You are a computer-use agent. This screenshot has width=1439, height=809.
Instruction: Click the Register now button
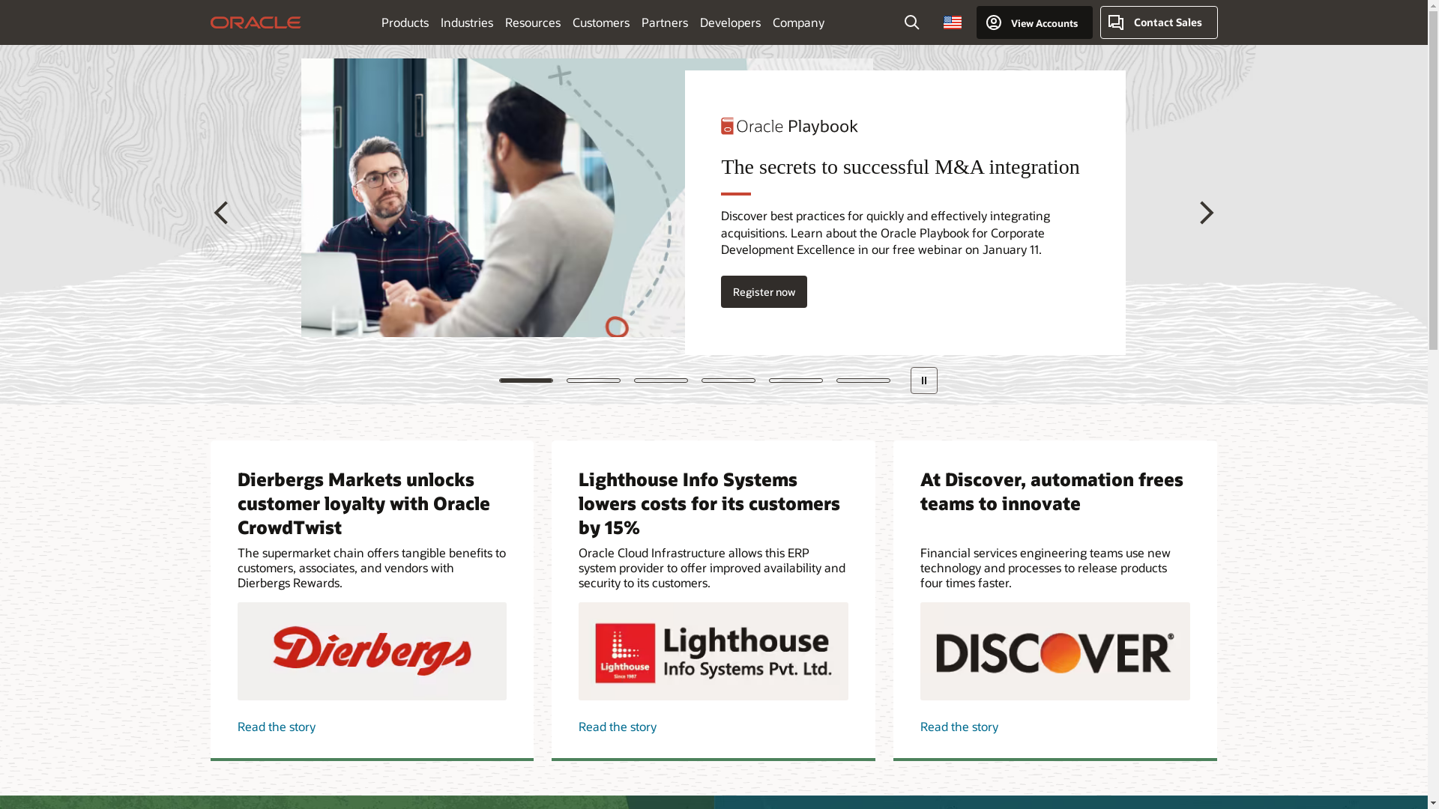[x=764, y=291]
